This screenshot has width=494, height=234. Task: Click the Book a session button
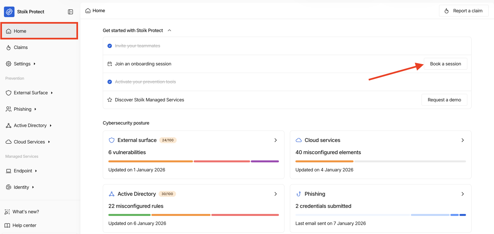[x=445, y=64]
